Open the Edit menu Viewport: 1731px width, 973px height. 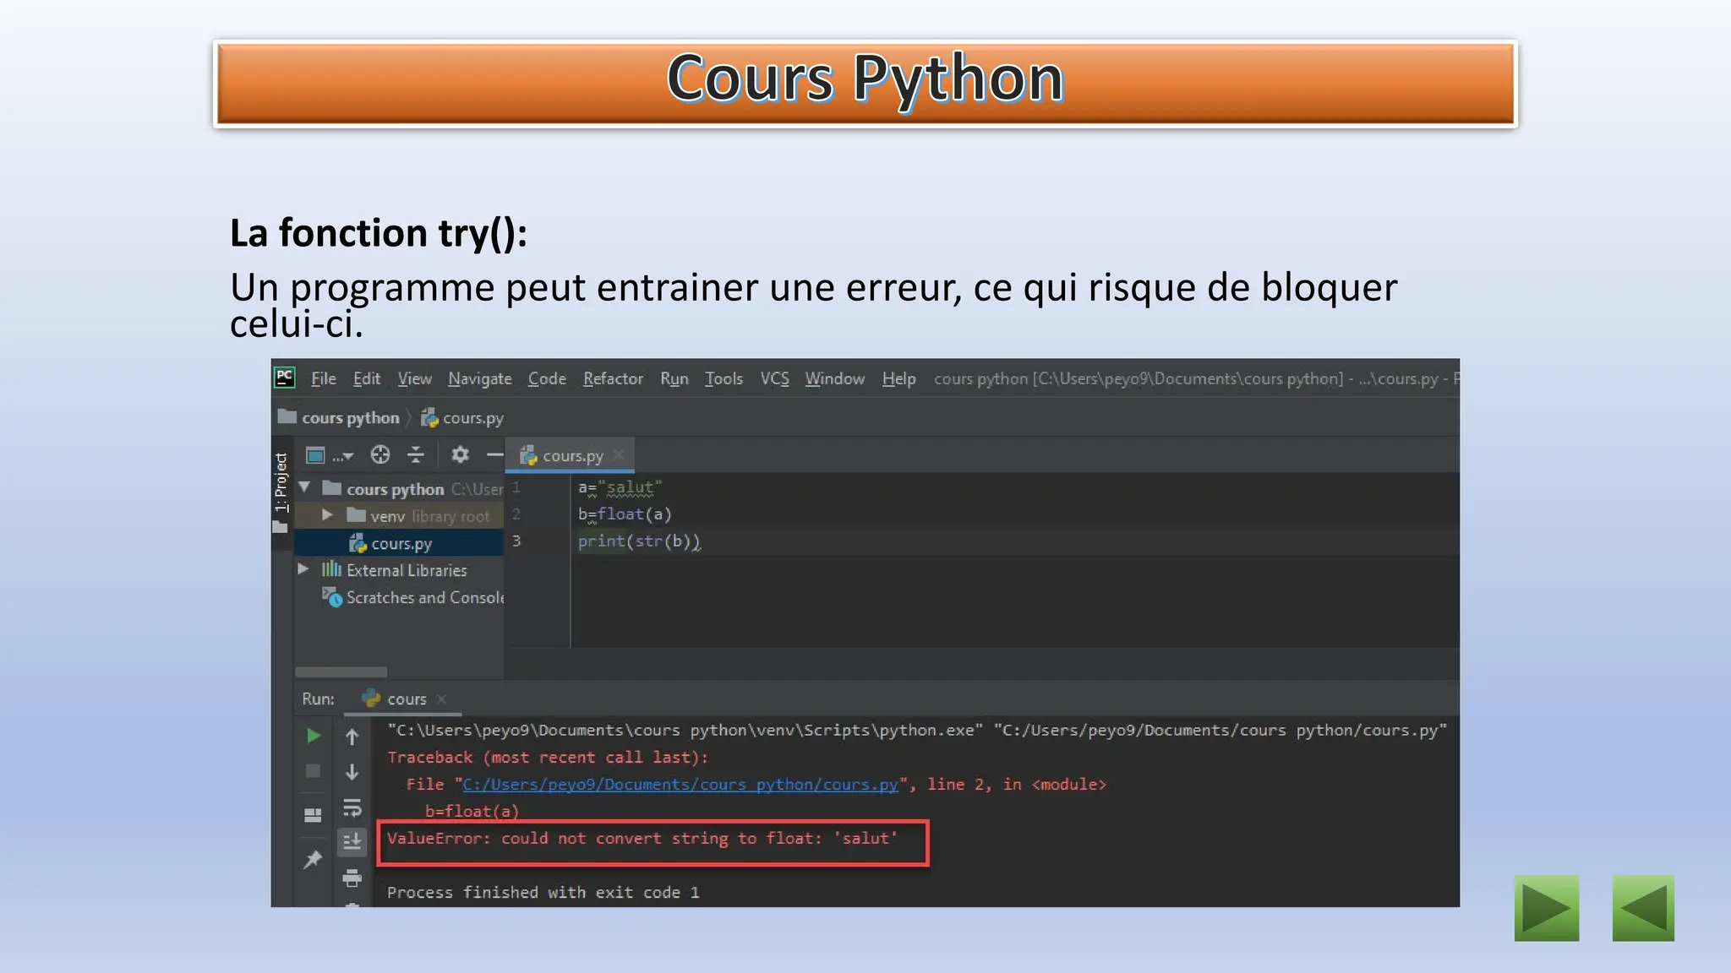click(x=366, y=378)
